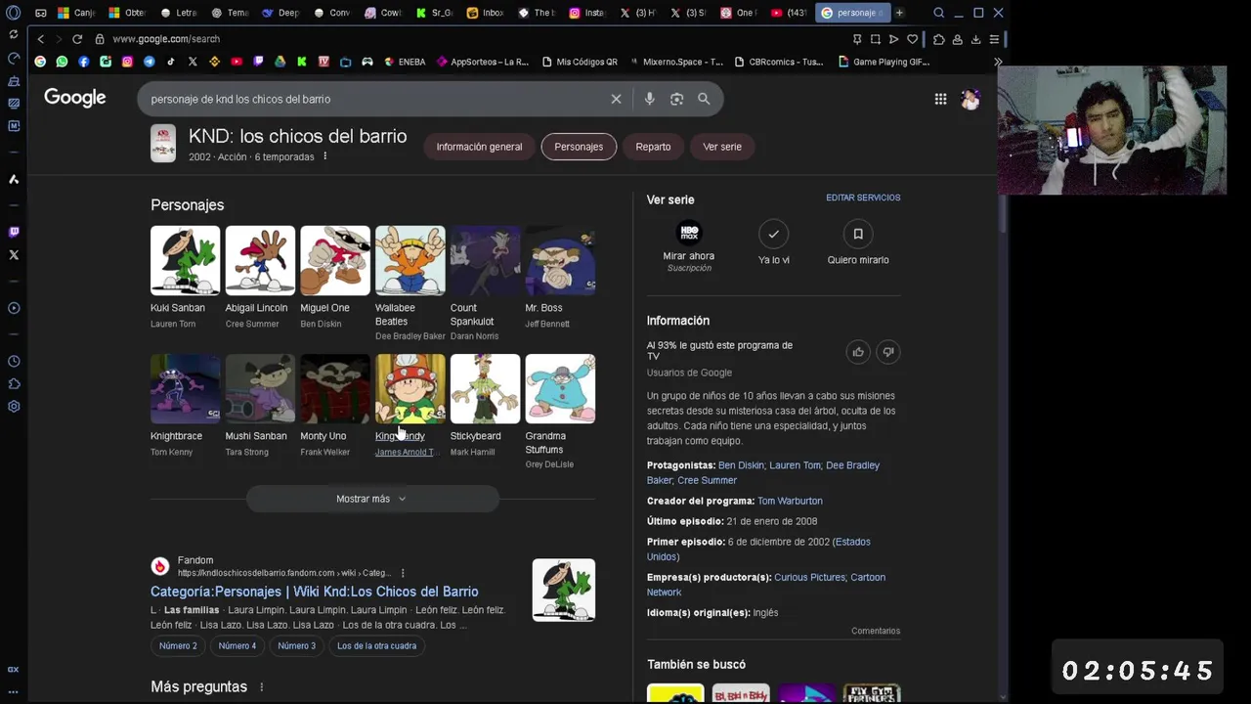Open three-dot menu on Fandom result

[x=403, y=573]
